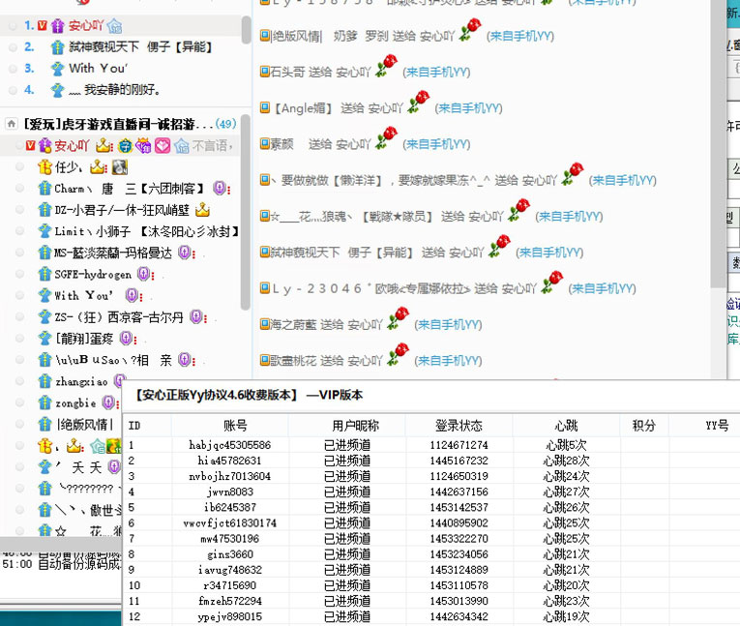Open 来自手机YY link in 海之蔚藍 message
740x626 pixels.
click(x=450, y=325)
